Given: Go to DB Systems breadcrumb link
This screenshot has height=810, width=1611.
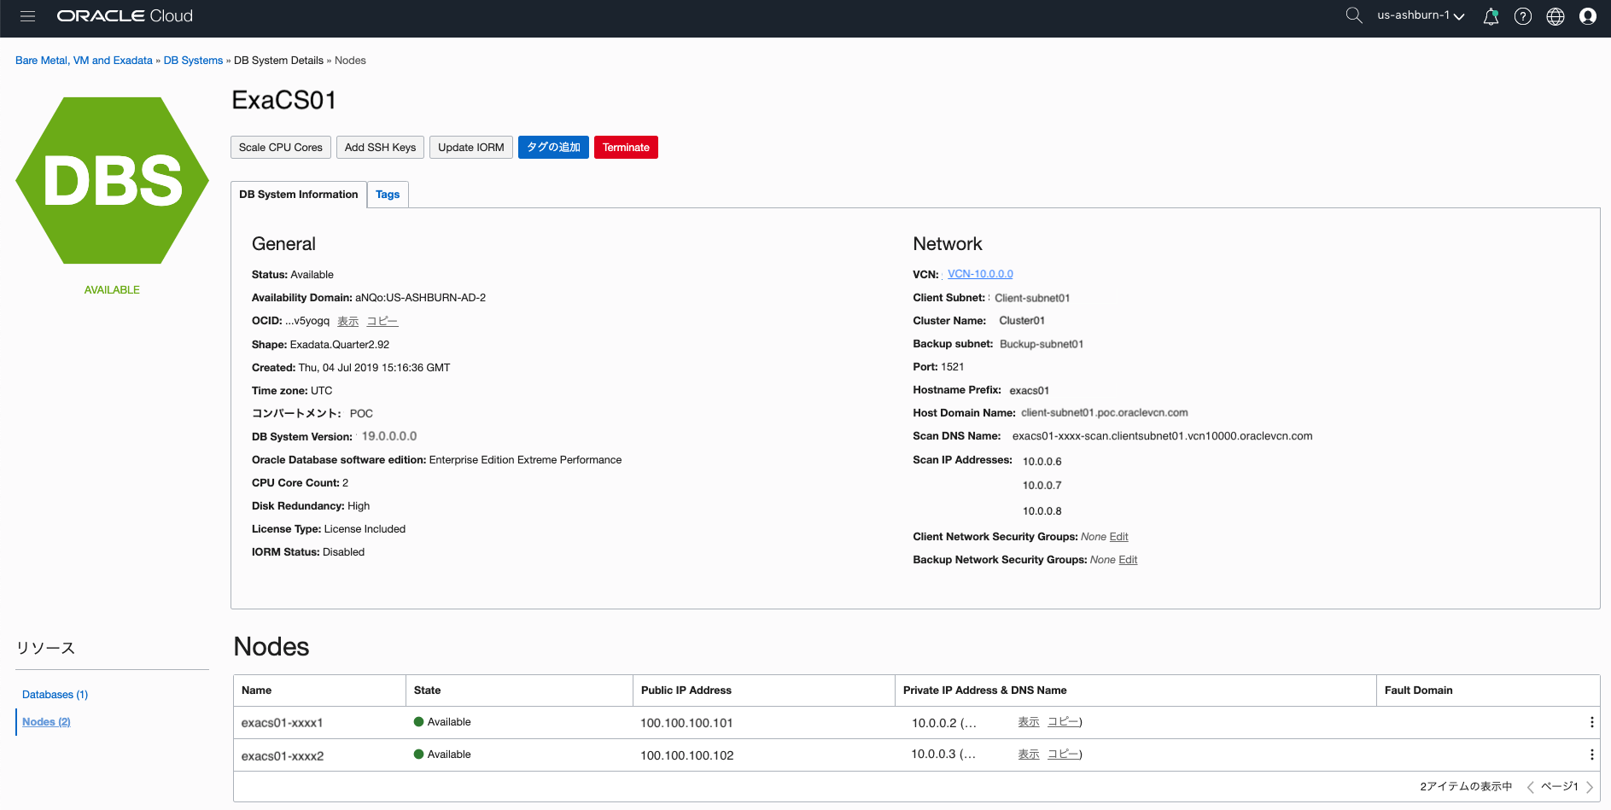Looking at the screenshot, I should pyautogui.click(x=193, y=61).
